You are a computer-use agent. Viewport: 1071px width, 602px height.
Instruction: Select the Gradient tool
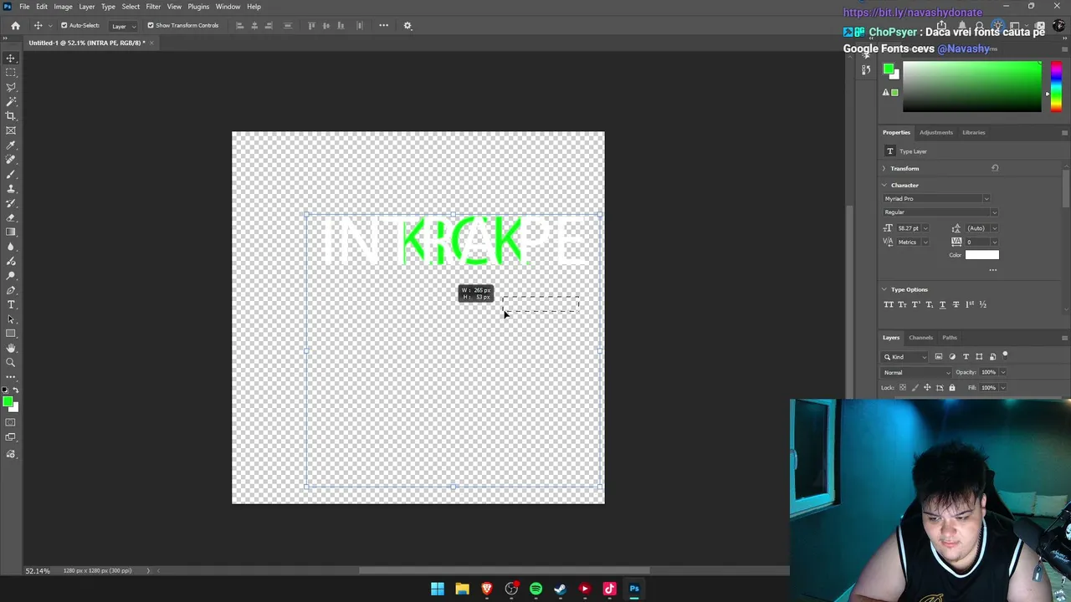(x=11, y=232)
